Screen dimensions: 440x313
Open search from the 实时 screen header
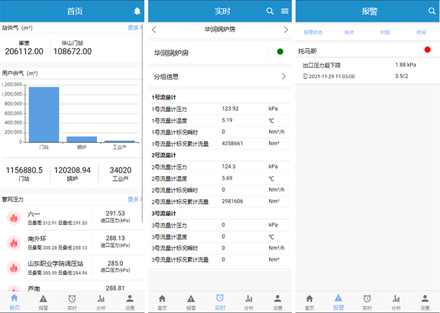click(270, 11)
